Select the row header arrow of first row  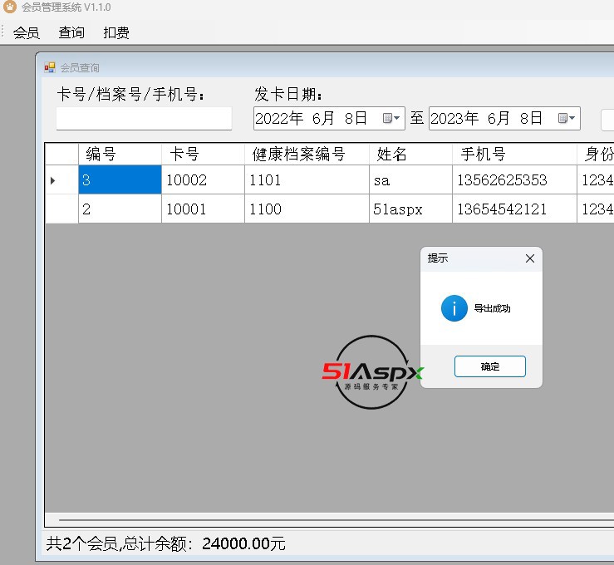point(61,179)
